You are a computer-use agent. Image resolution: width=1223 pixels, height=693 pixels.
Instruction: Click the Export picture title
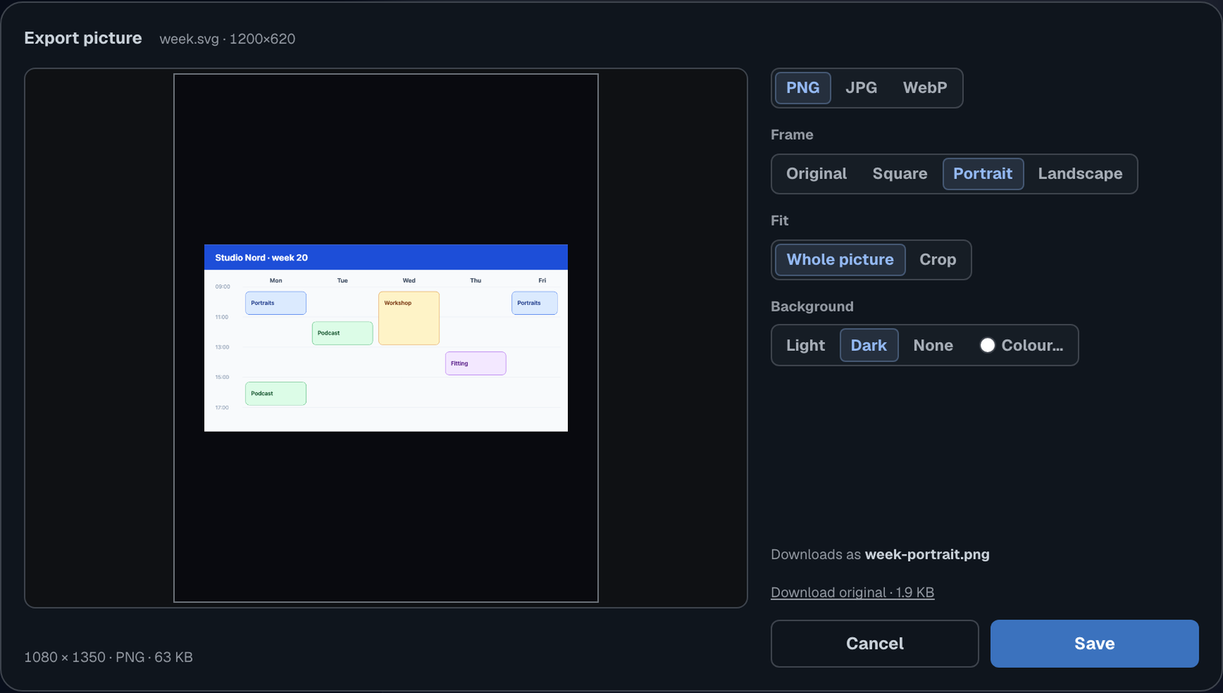83,38
